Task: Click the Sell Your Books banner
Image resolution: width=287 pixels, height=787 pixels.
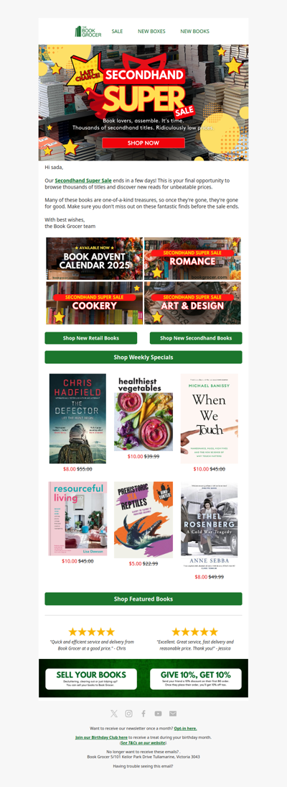Action: (x=91, y=678)
